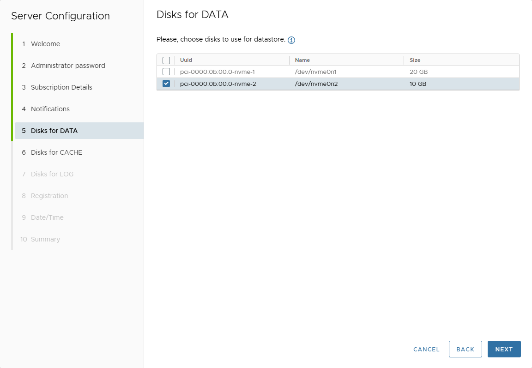Cancel the server configuration wizard
Screen dimensions: 532x368
pyautogui.click(x=426, y=349)
